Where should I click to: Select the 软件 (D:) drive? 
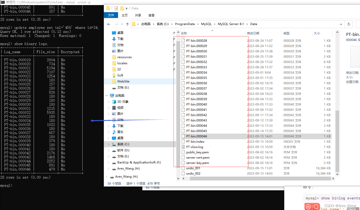click(x=123, y=150)
